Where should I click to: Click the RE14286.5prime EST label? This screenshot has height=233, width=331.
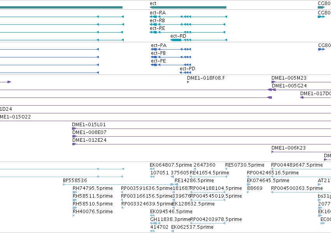tap(194, 181)
